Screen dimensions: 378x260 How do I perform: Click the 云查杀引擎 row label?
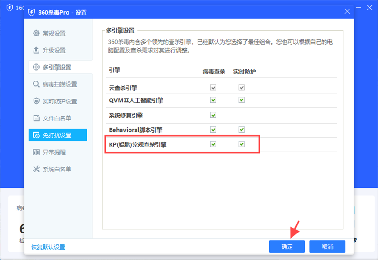pyautogui.click(x=123, y=88)
